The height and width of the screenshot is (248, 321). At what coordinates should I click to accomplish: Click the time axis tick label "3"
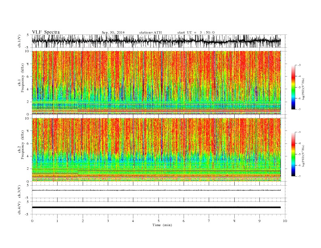[108, 221]
